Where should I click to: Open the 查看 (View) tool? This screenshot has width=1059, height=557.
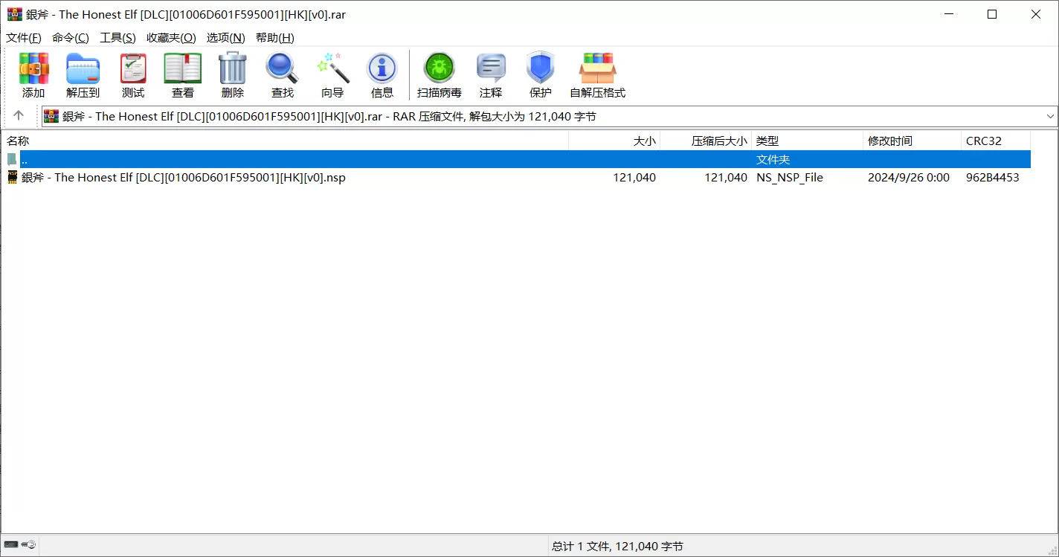[x=182, y=74]
